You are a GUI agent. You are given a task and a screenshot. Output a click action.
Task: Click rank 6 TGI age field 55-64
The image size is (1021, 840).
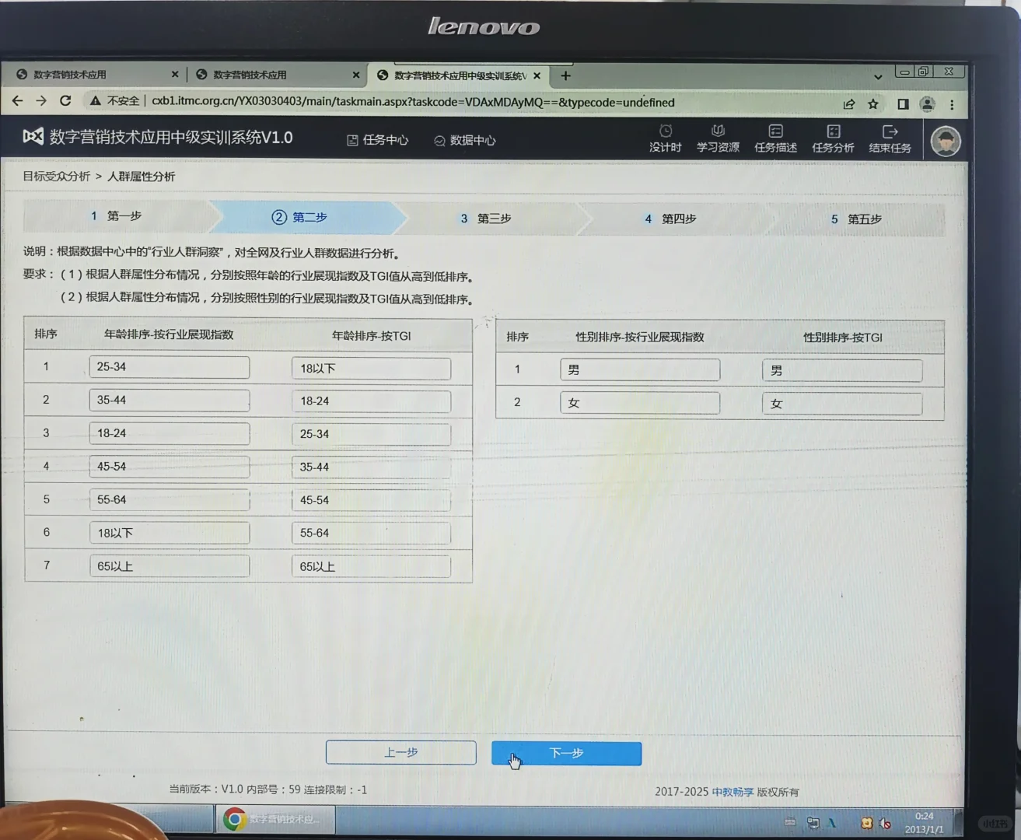(371, 533)
